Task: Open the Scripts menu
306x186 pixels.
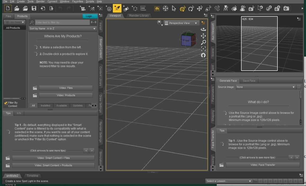Action: pos(90,1)
